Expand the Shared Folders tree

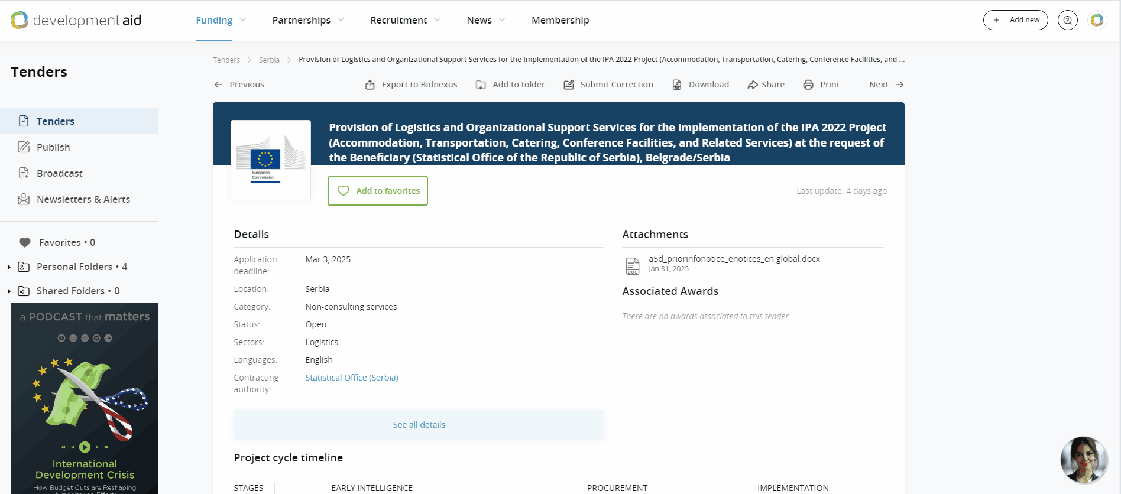[x=9, y=291]
